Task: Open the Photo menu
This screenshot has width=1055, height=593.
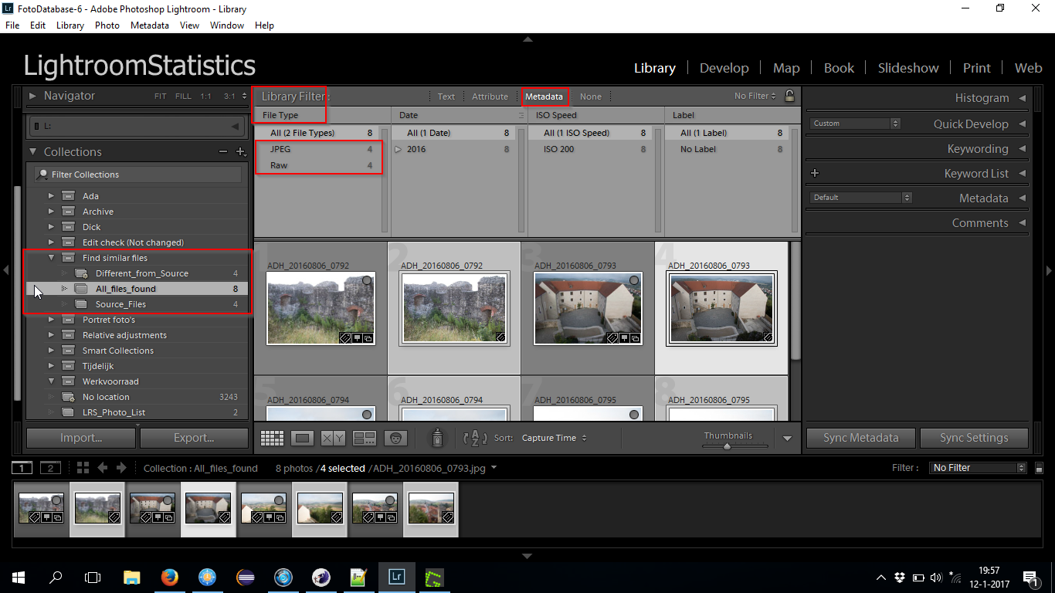Action: click(x=107, y=25)
